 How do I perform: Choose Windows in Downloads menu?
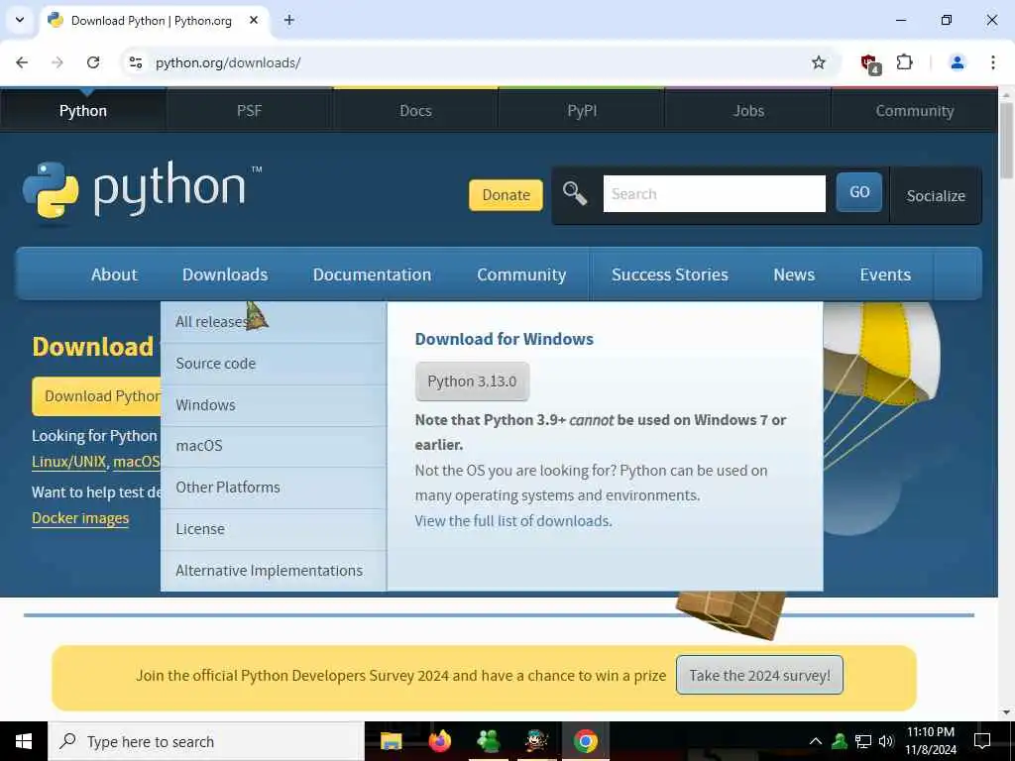pos(274,405)
